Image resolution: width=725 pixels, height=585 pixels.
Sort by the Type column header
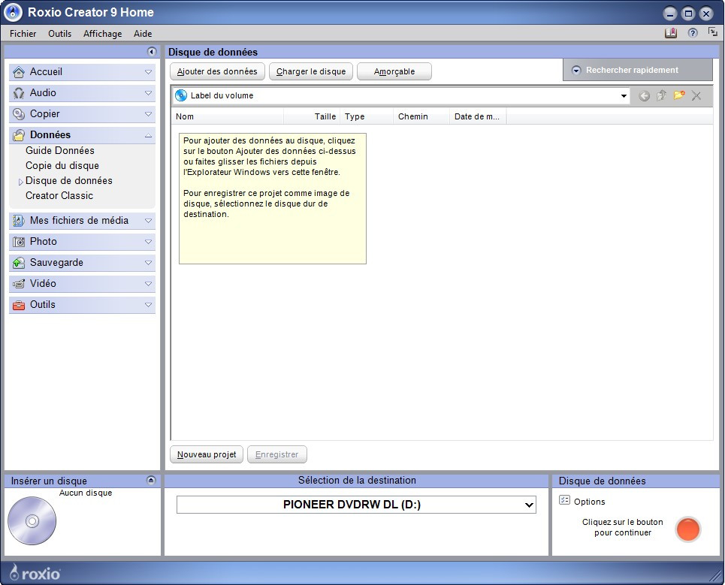pyautogui.click(x=367, y=116)
